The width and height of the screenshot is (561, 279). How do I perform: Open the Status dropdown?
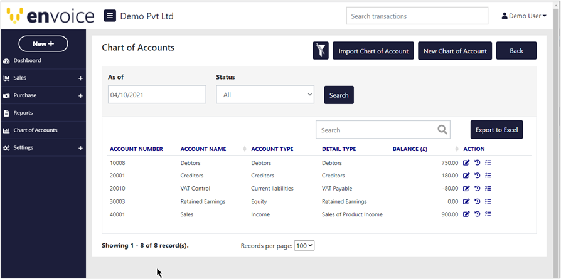click(265, 95)
